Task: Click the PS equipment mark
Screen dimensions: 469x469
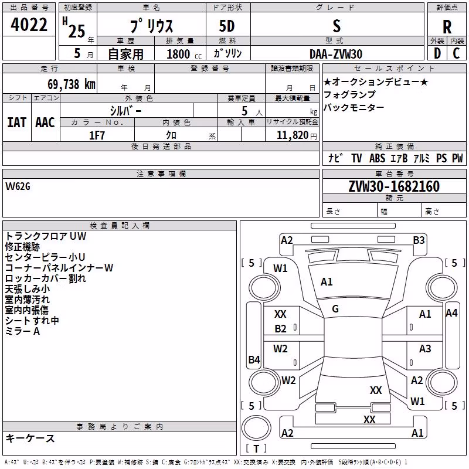Action: click(x=441, y=158)
